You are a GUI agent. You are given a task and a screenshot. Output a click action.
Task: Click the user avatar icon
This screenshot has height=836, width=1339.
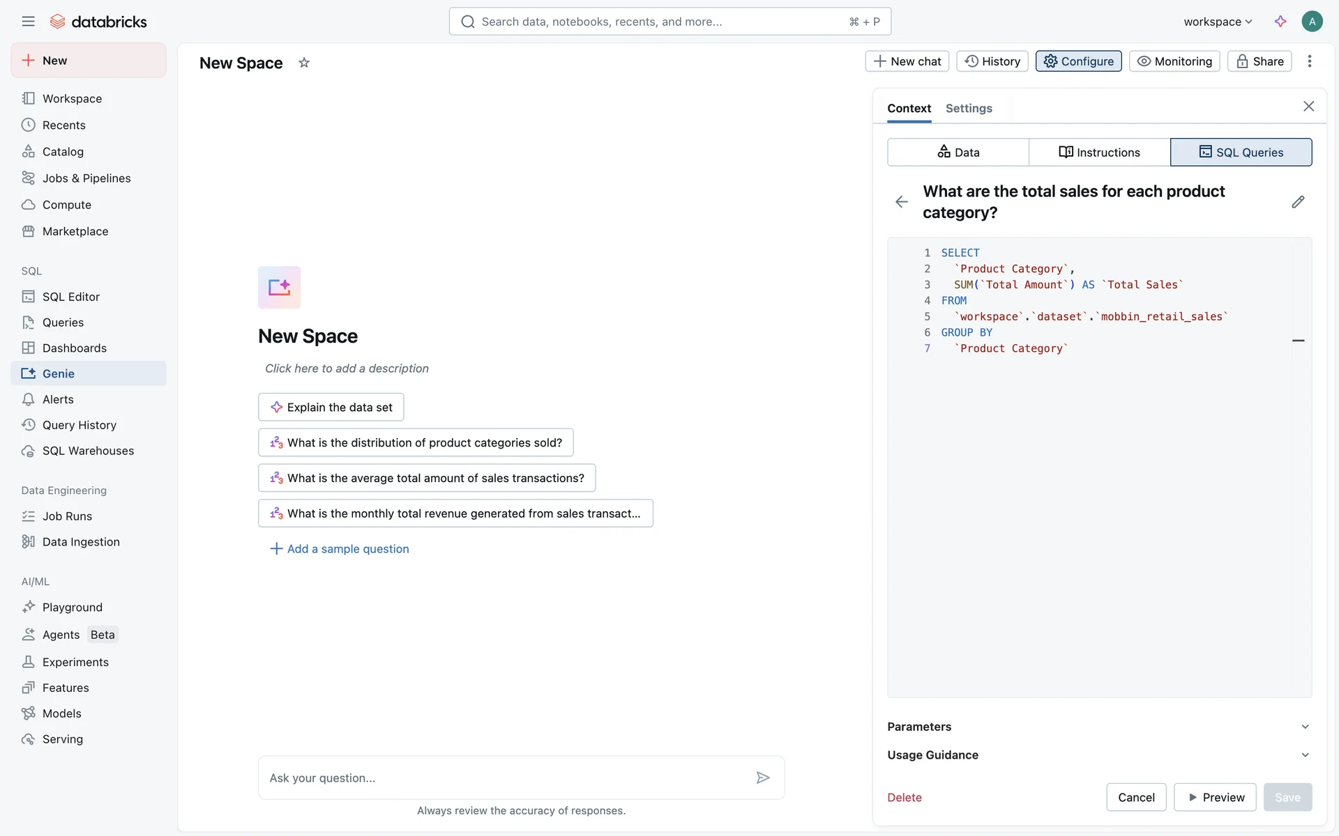tap(1312, 22)
